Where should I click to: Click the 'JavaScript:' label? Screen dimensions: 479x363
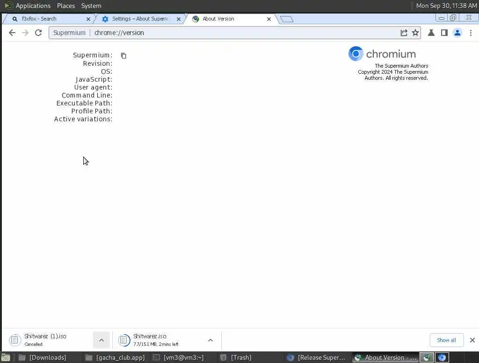pyautogui.click(x=94, y=79)
